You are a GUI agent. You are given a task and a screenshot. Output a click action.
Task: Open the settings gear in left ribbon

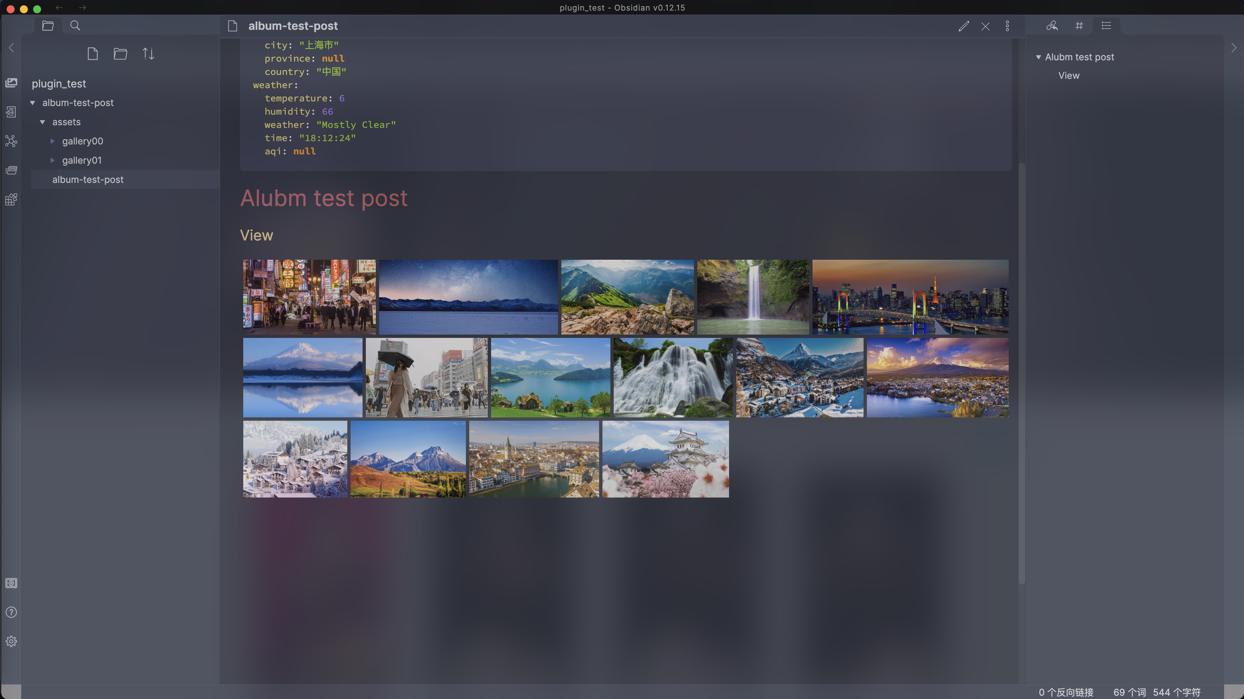click(11, 641)
